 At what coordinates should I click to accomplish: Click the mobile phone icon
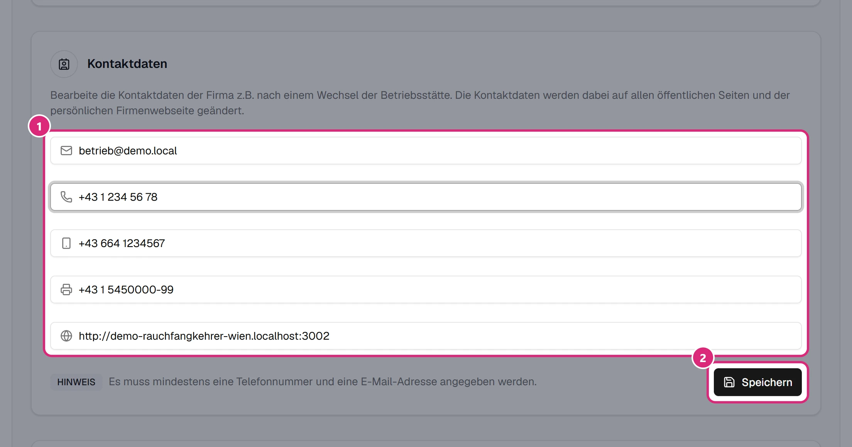[x=66, y=243]
